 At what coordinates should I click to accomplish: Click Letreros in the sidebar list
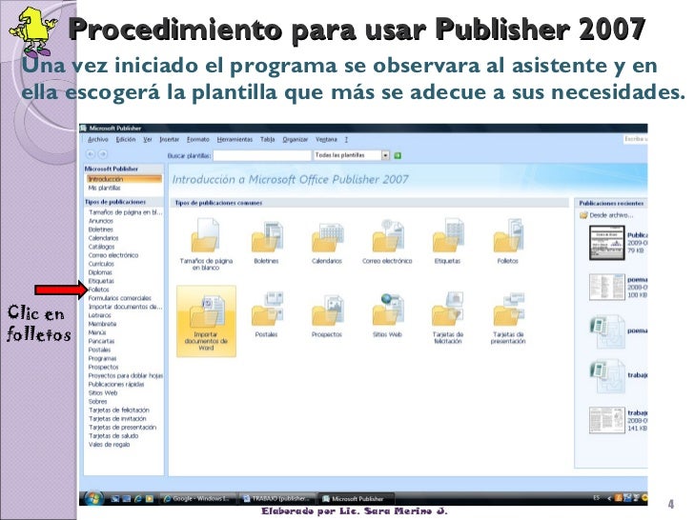pos(100,315)
